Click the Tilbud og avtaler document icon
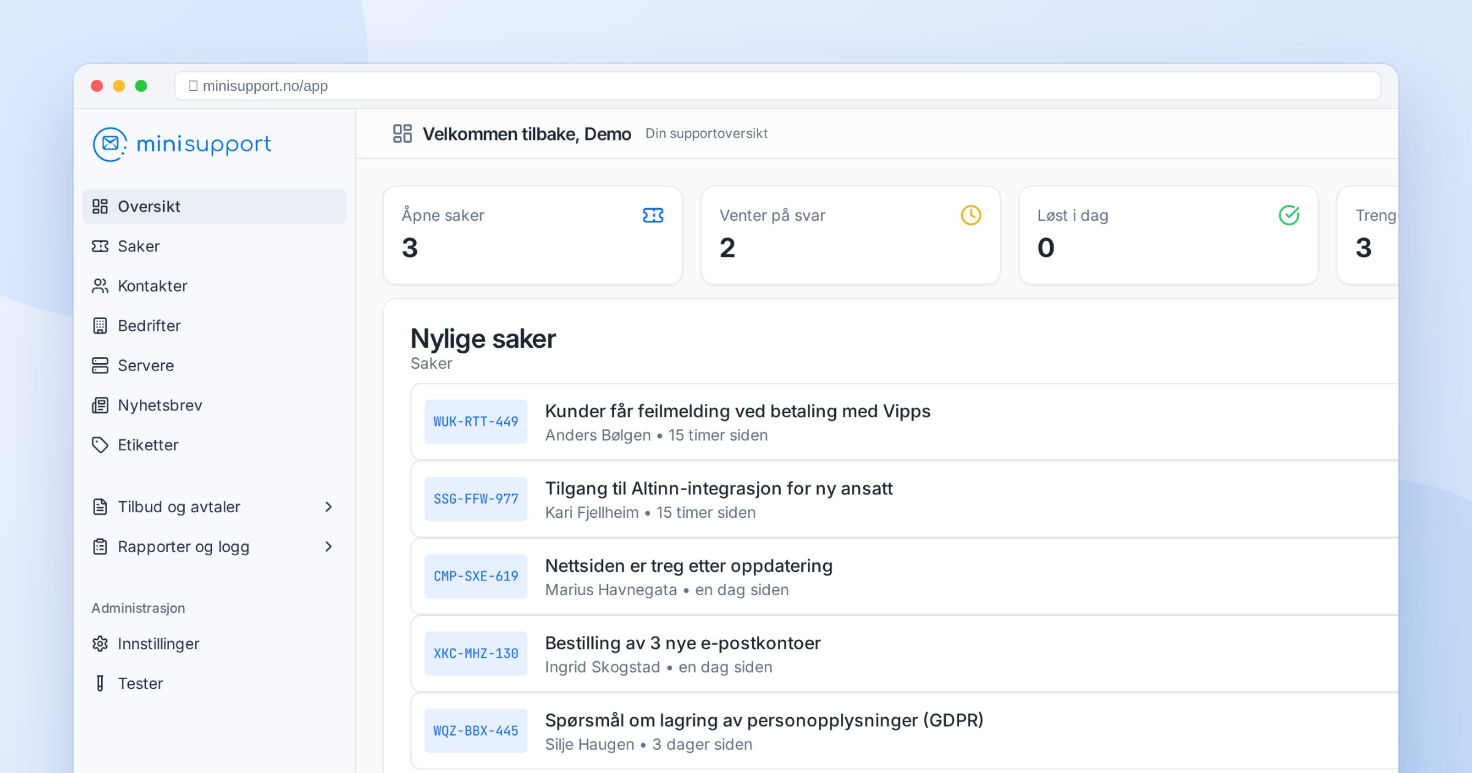1472x773 pixels. (x=100, y=507)
